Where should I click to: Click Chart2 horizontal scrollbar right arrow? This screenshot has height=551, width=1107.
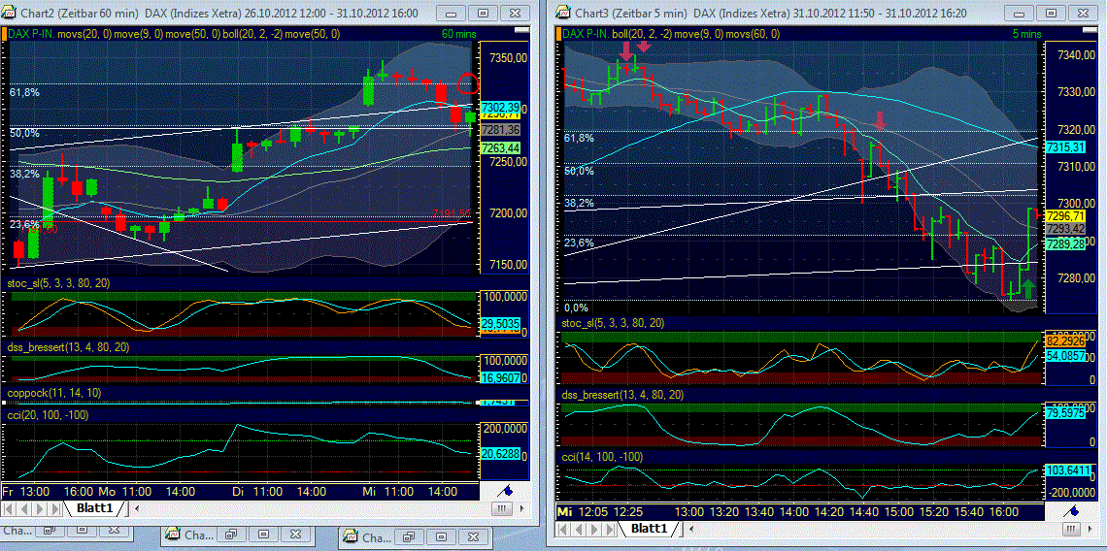click(522, 508)
